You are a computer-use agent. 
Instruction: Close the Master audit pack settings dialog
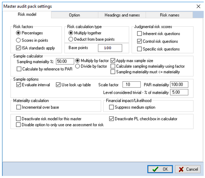tap(198, 6)
